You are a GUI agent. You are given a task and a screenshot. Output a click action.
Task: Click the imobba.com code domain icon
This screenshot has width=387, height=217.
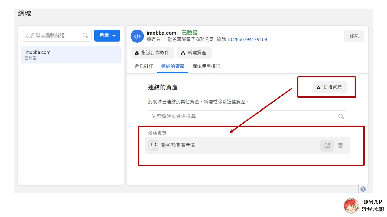coord(137,36)
